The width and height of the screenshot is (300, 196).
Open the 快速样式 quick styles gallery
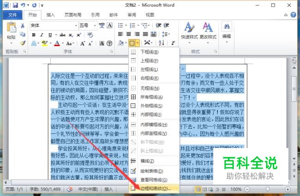(189, 32)
